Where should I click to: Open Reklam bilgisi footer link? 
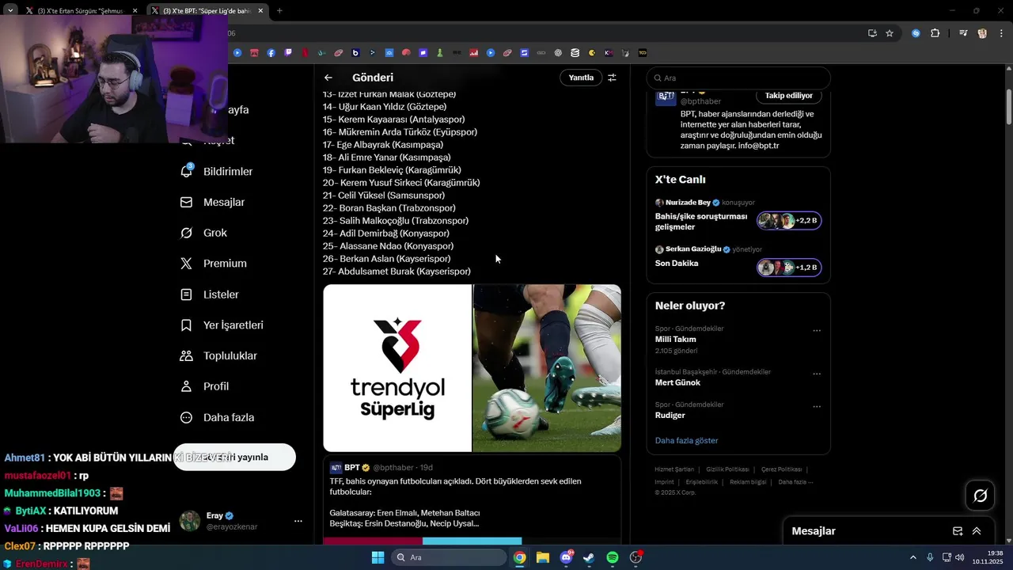748,482
